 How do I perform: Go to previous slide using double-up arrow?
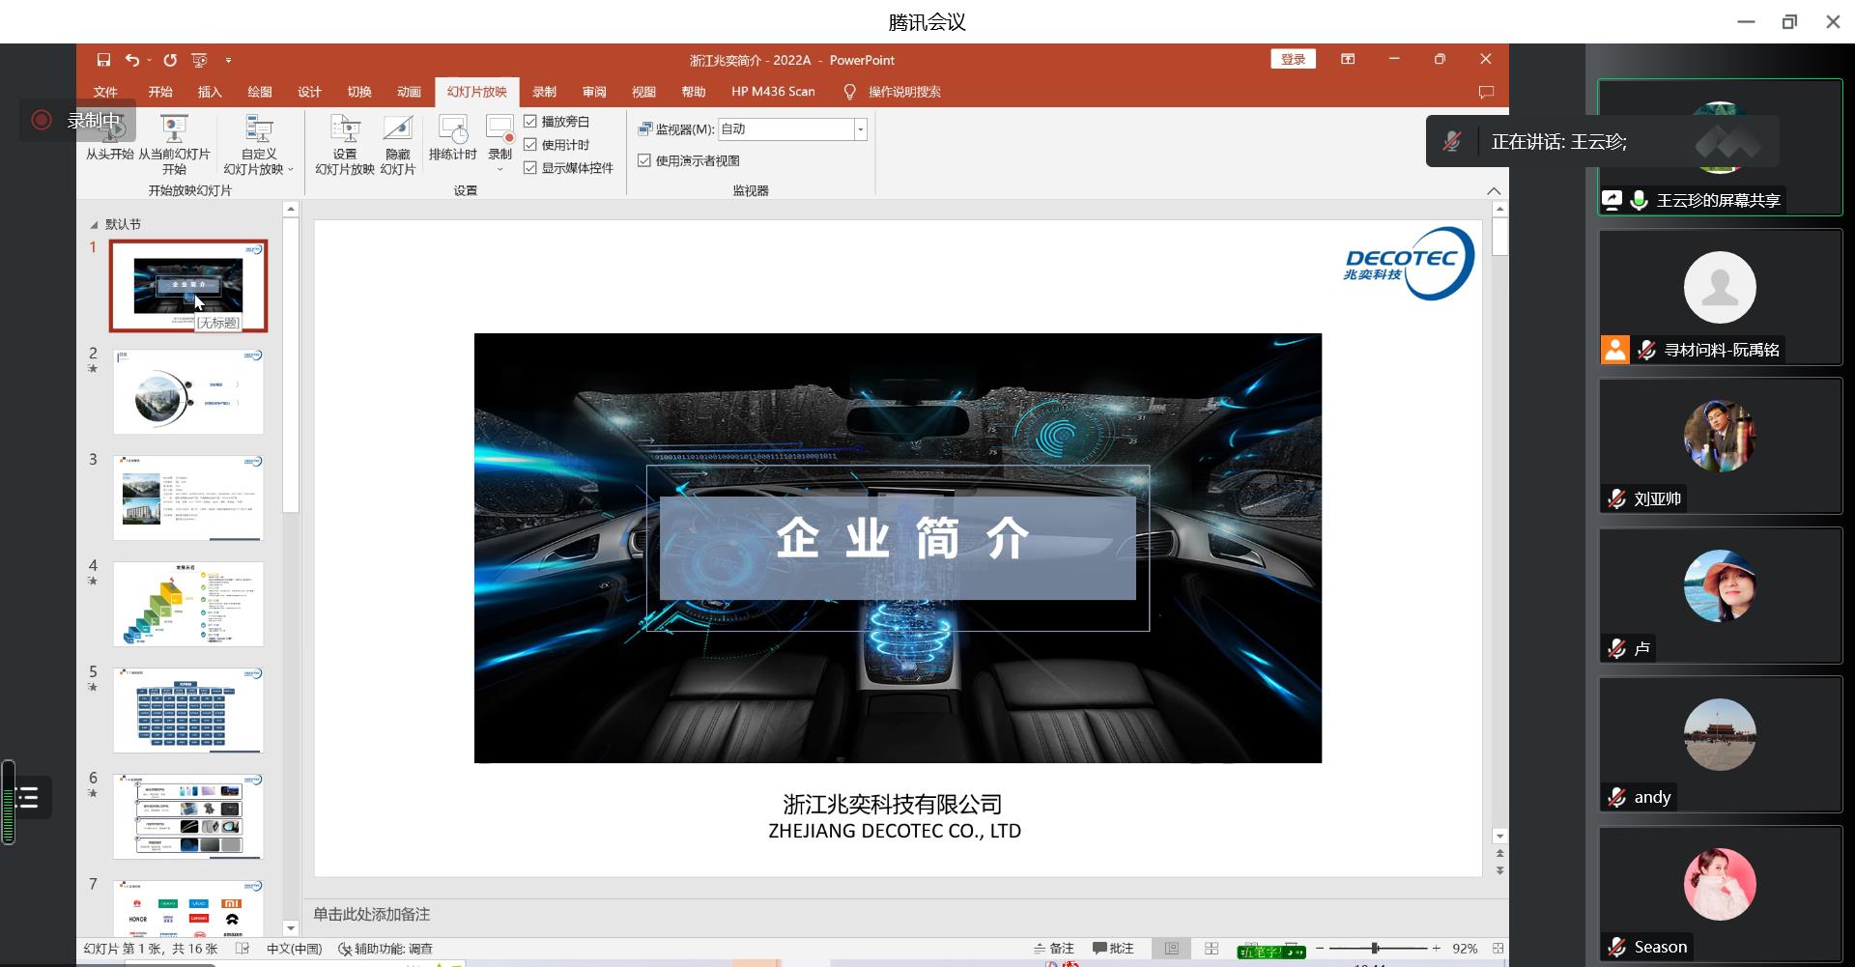[x=1499, y=854]
